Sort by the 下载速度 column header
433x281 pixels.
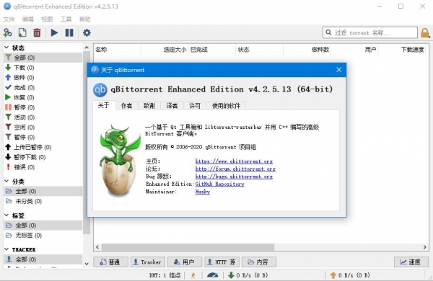(402, 50)
